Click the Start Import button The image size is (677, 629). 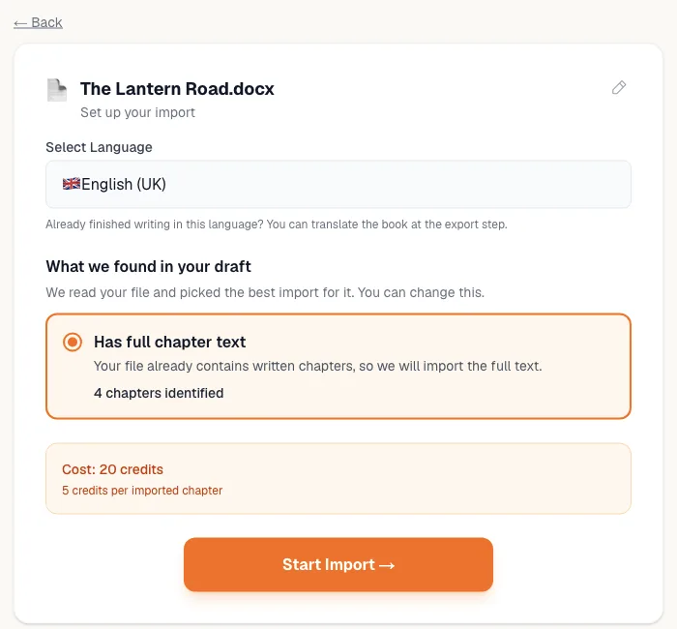click(338, 564)
